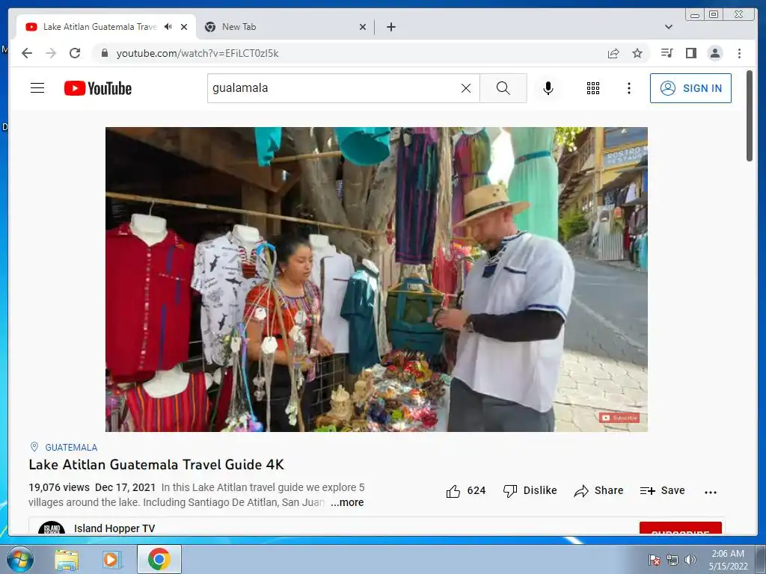Open the Chrome profile menu
Screen dimensions: 766x574
click(714, 53)
